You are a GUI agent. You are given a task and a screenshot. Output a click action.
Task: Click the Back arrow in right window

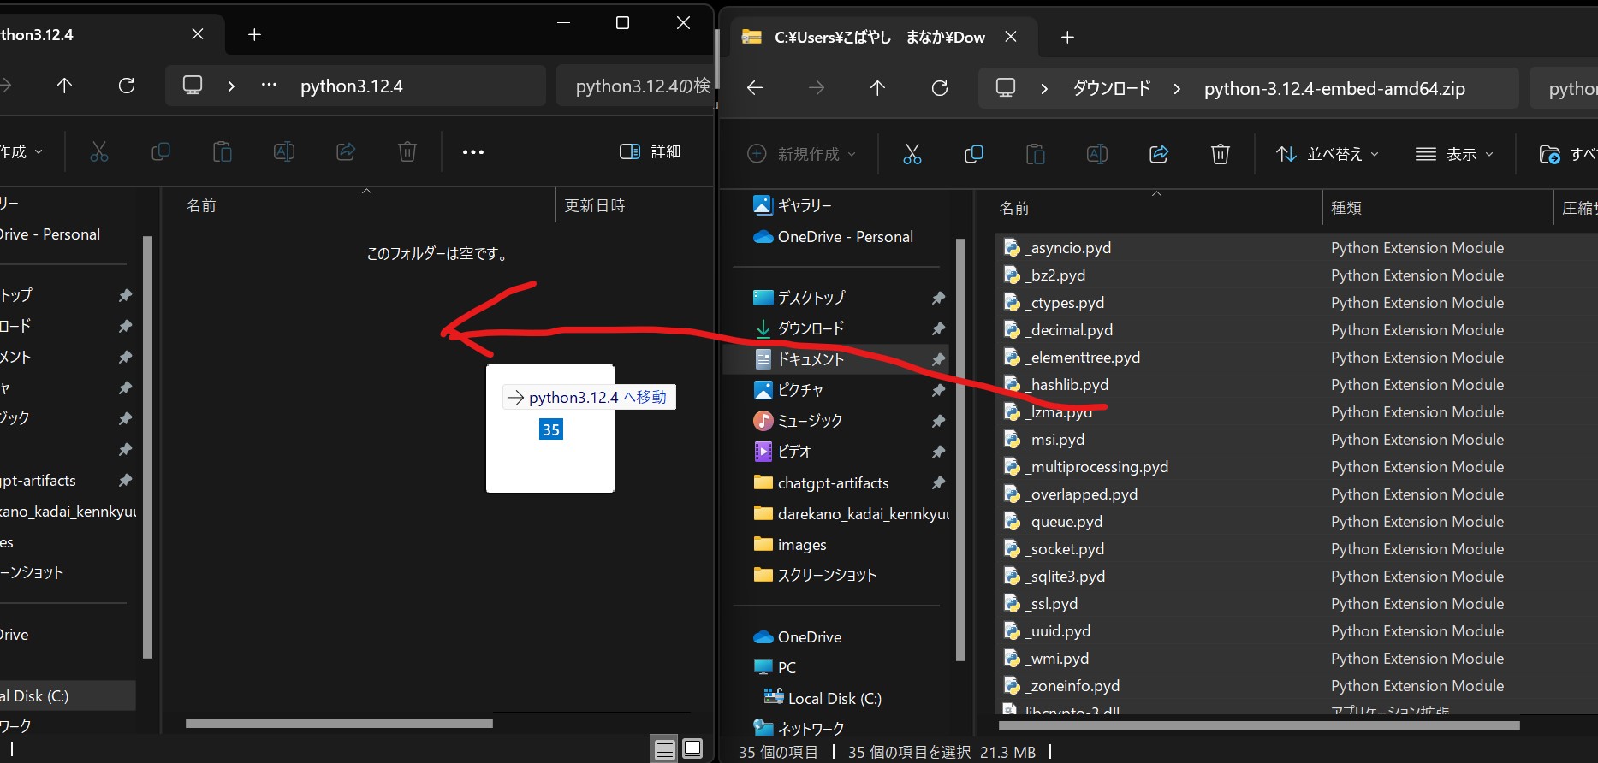pos(754,88)
